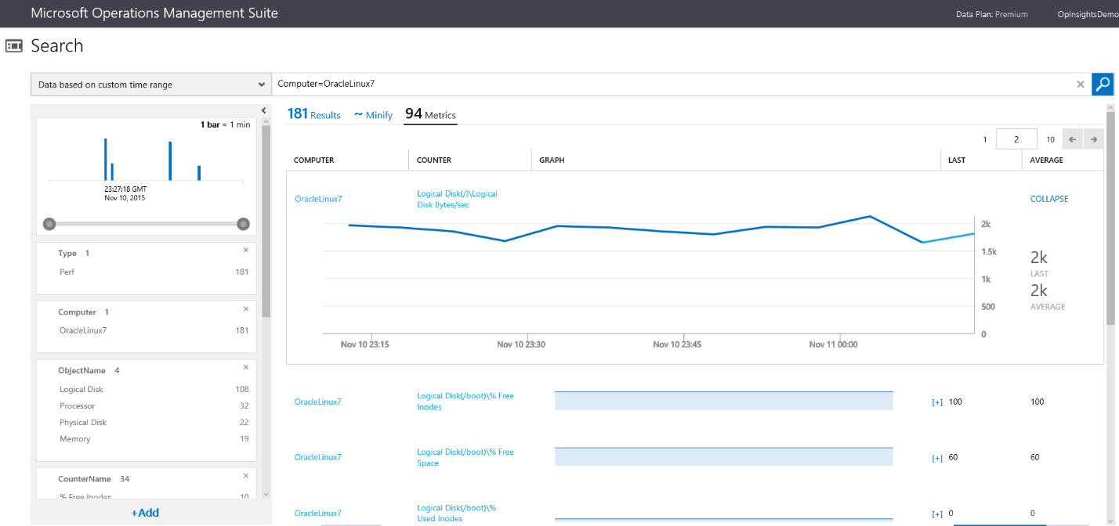1119x526 pixels.
Task: Expand the % Used Inodes graph
Action: click(x=936, y=514)
